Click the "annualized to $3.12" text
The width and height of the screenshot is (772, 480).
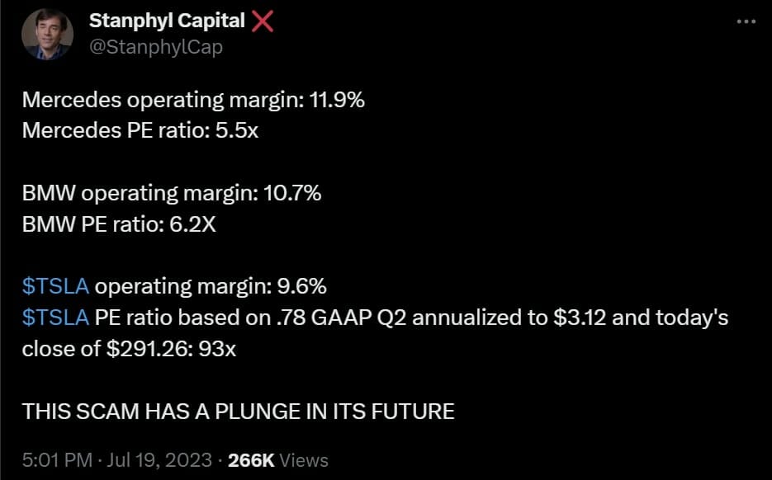click(492, 318)
